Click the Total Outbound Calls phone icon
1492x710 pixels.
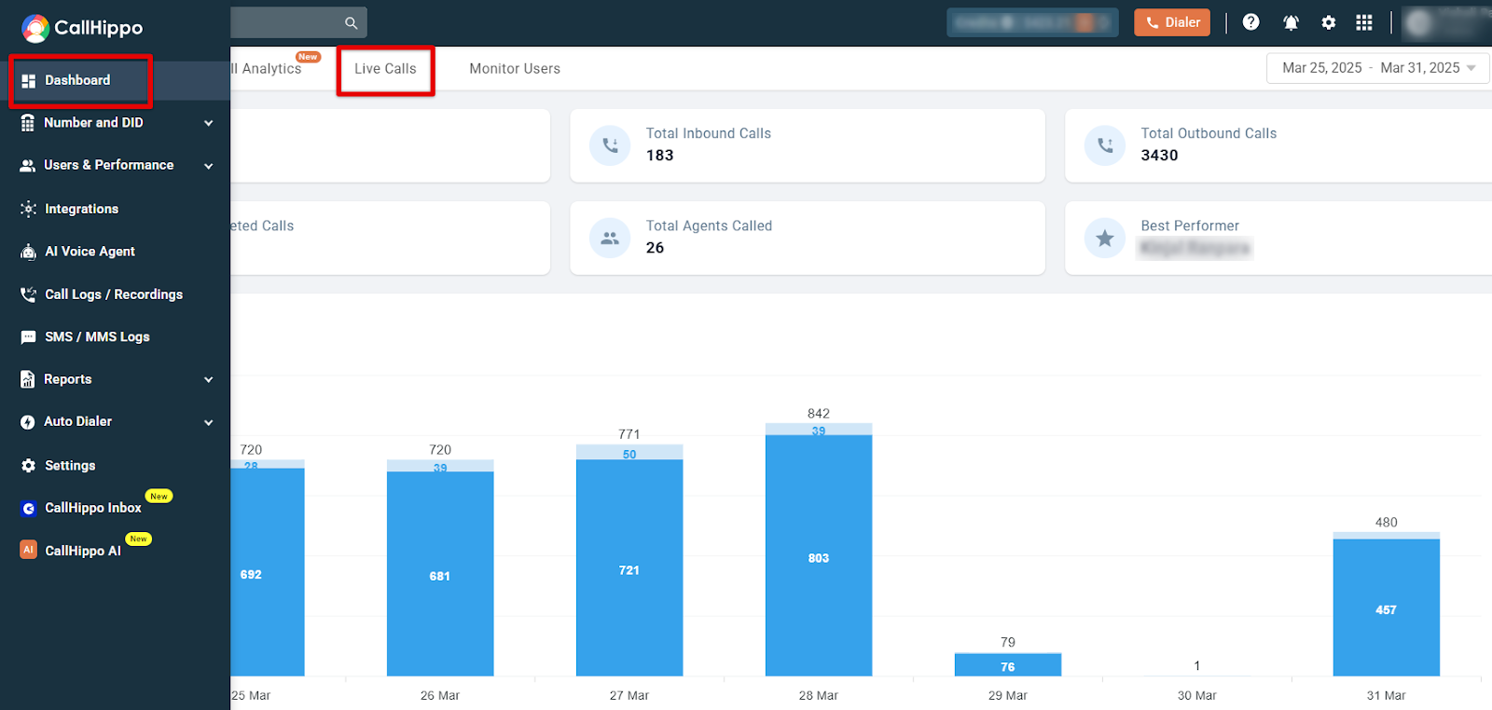pos(1105,145)
